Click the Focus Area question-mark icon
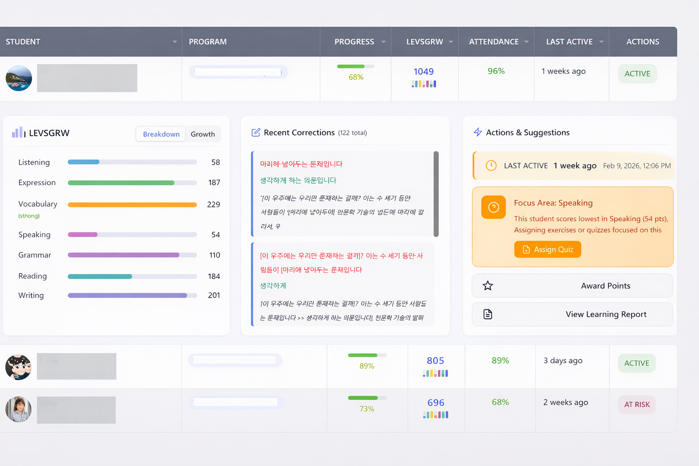The height and width of the screenshot is (466, 699). click(x=493, y=207)
